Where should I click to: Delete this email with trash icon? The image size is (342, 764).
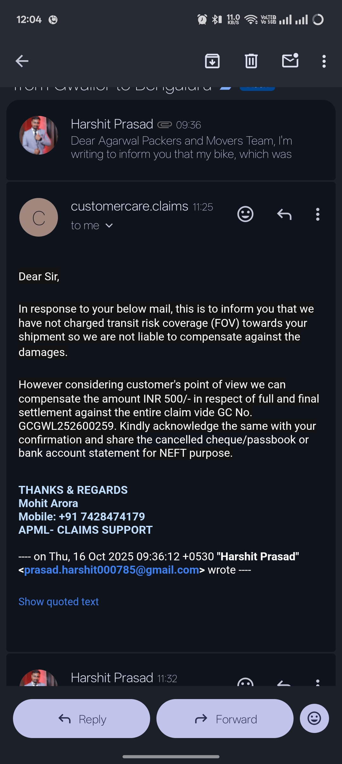[x=251, y=61]
